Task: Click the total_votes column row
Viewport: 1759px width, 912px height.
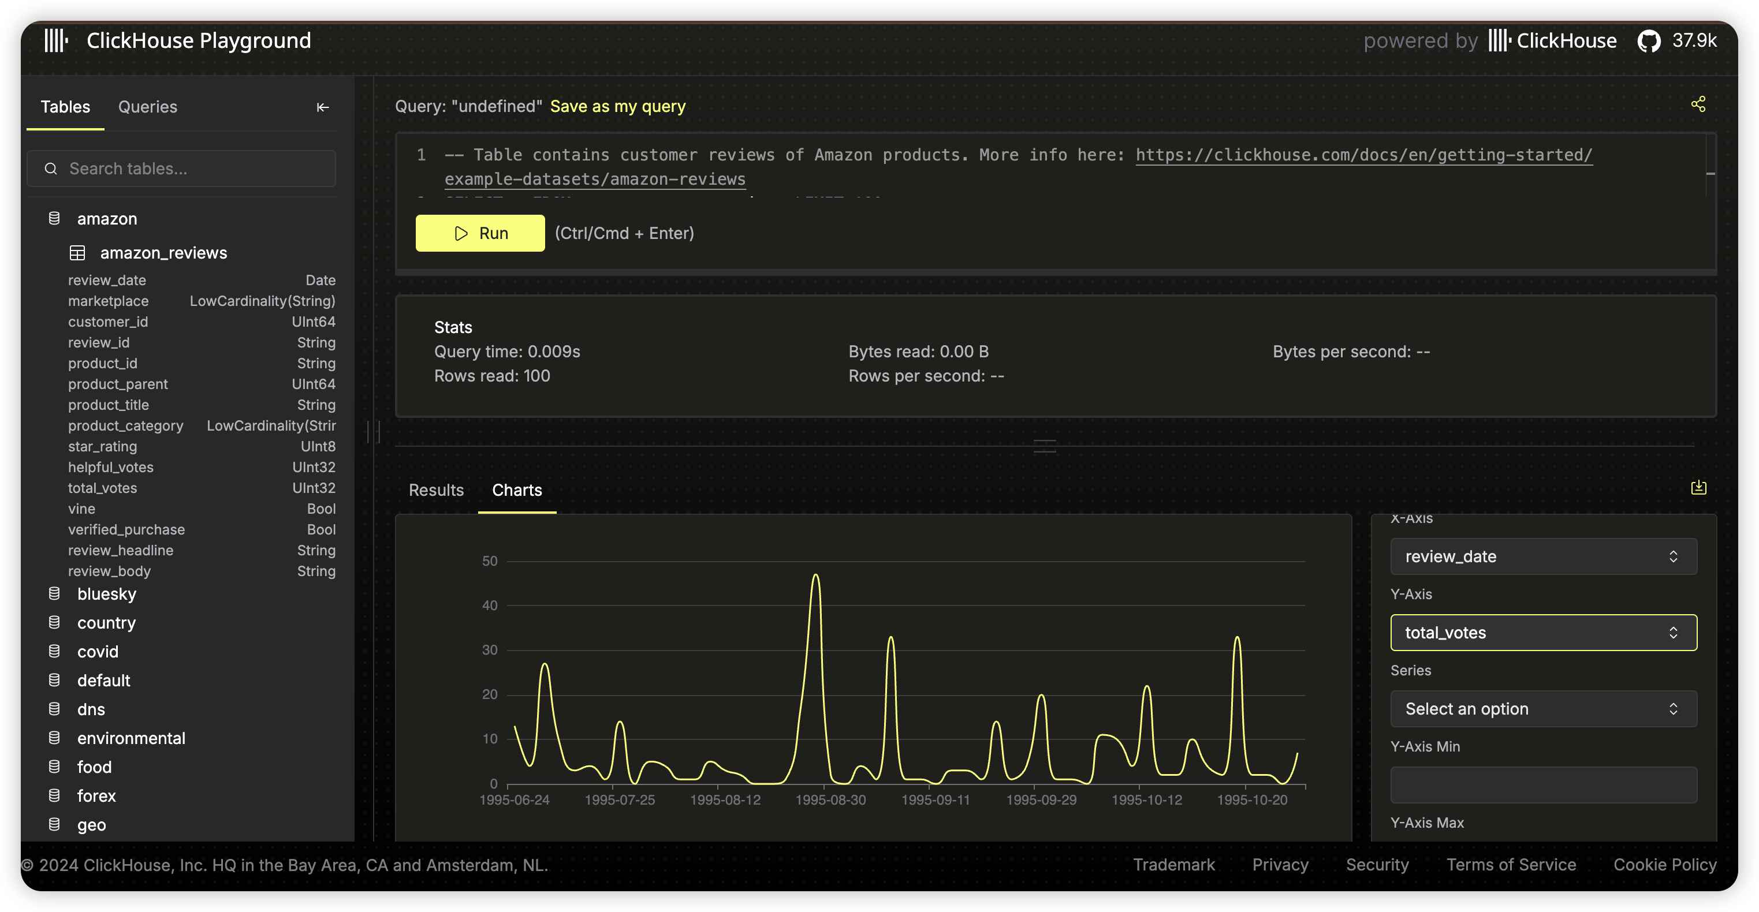Action: click(x=202, y=488)
